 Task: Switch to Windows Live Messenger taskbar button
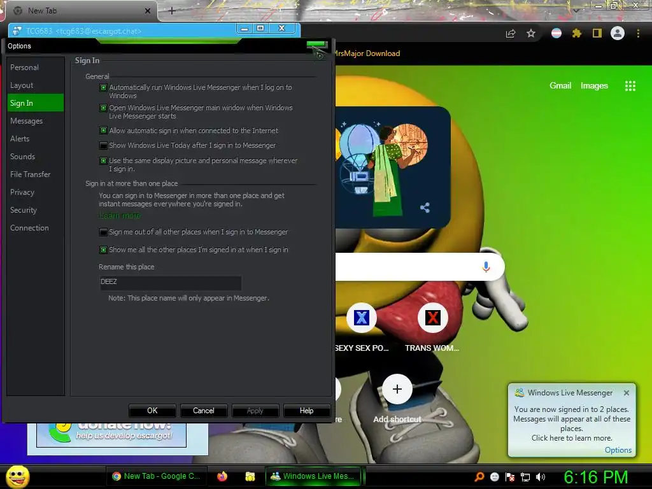click(313, 476)
